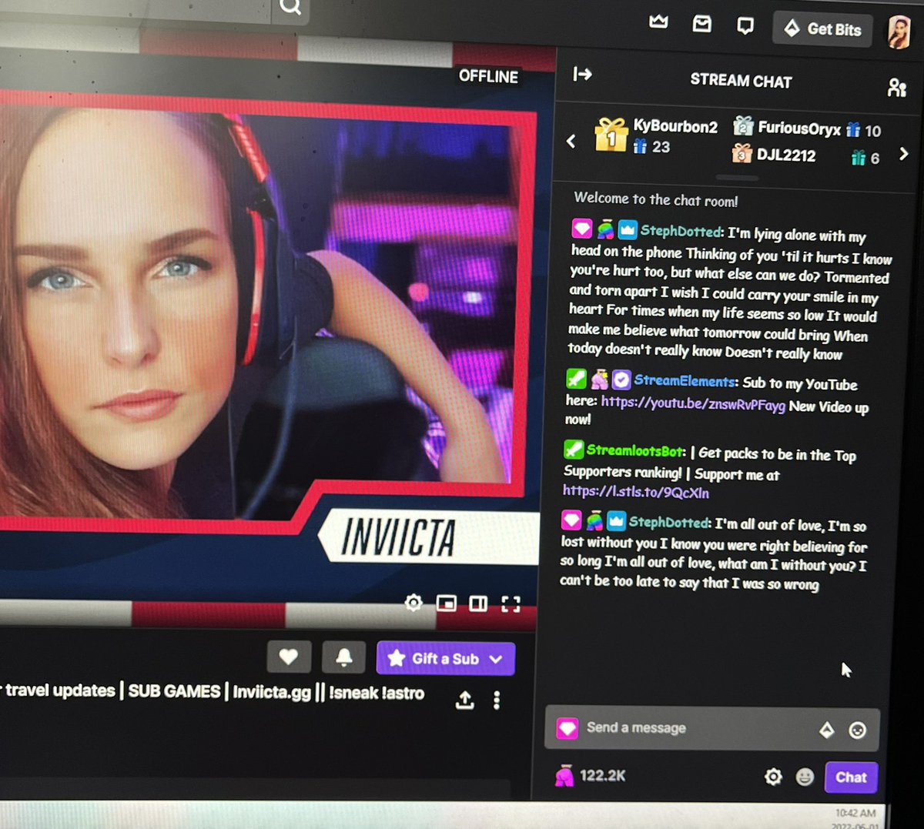Image resolution: width=924 pixels, height=829 pixels.
Task: Click the Get Bits button
Action: pyautogui.click(x=822, y=29)
